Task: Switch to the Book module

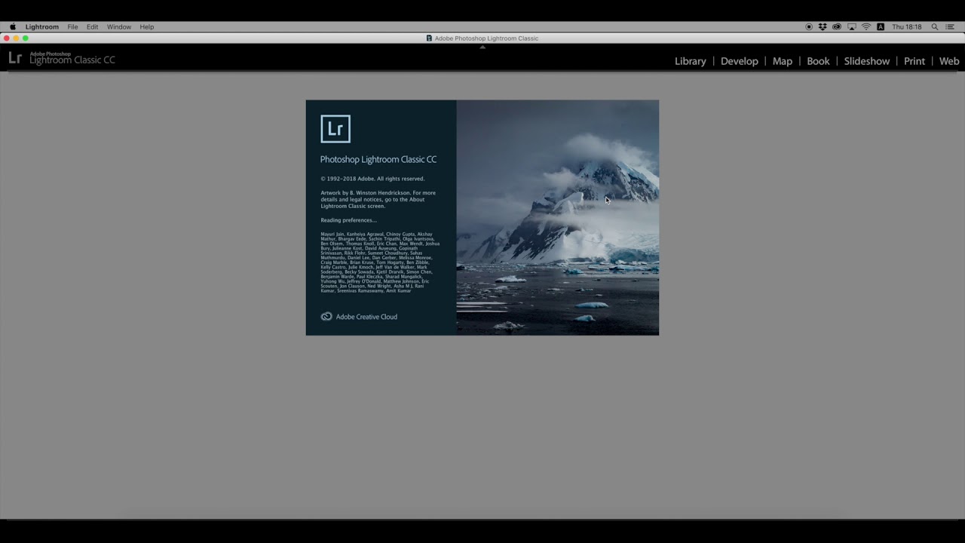Action: pyautogui.click(x=818, y=61)
